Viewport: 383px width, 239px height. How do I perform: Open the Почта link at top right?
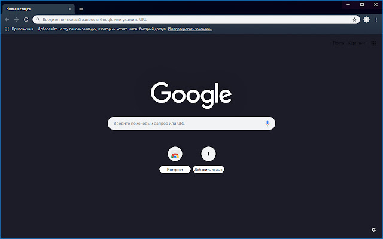[x=338, y=43]
